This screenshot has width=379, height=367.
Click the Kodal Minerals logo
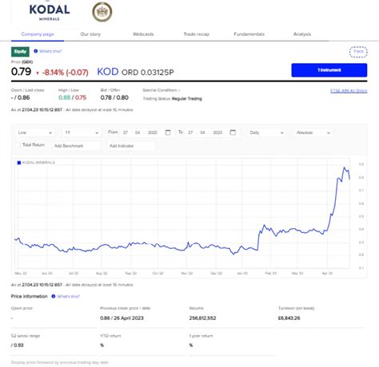click(x=50, y=12)
